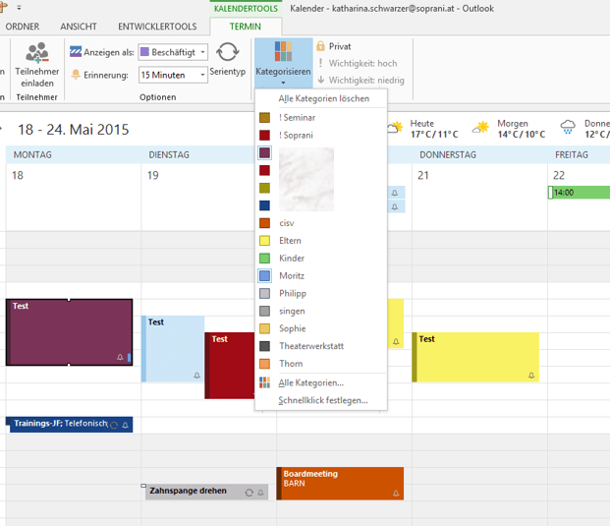Select Alle Kategorien löschen menu entry
This screenshot has height=526, width=610.
tap(321, 98)
